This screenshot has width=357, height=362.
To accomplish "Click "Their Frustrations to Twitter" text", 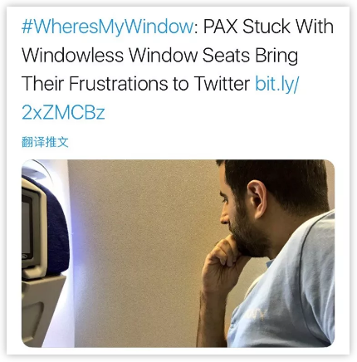I will (x=135, y=83).
